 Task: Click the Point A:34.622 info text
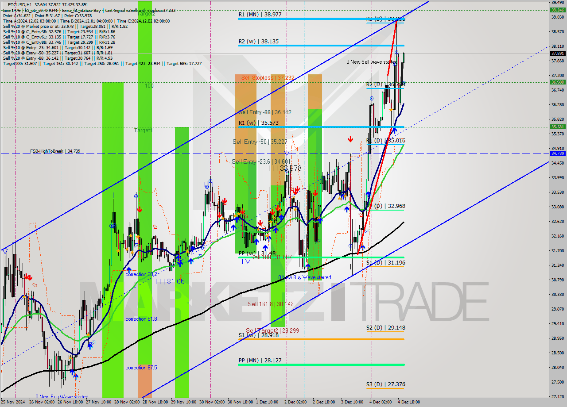17,15
